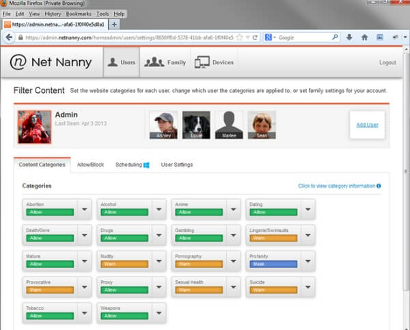Select Marlee's silhouette thumbnail

click(229, 125)
